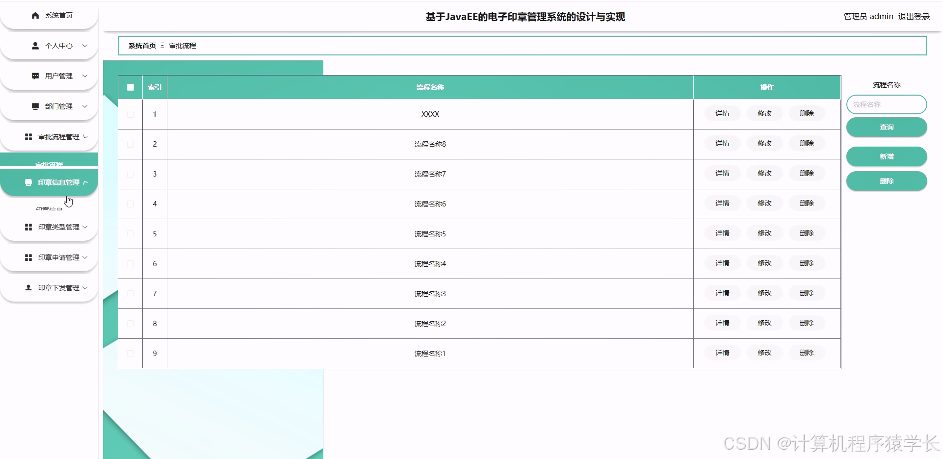
Task: Open 详情 for 流程名称2
Action: tap(722, 323)
